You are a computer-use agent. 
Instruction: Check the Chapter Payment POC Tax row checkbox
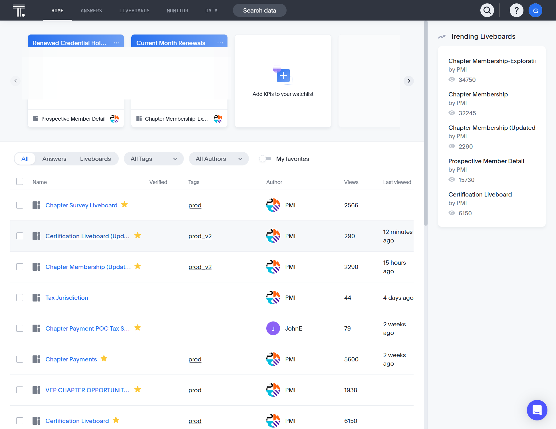tap(20, 328)
